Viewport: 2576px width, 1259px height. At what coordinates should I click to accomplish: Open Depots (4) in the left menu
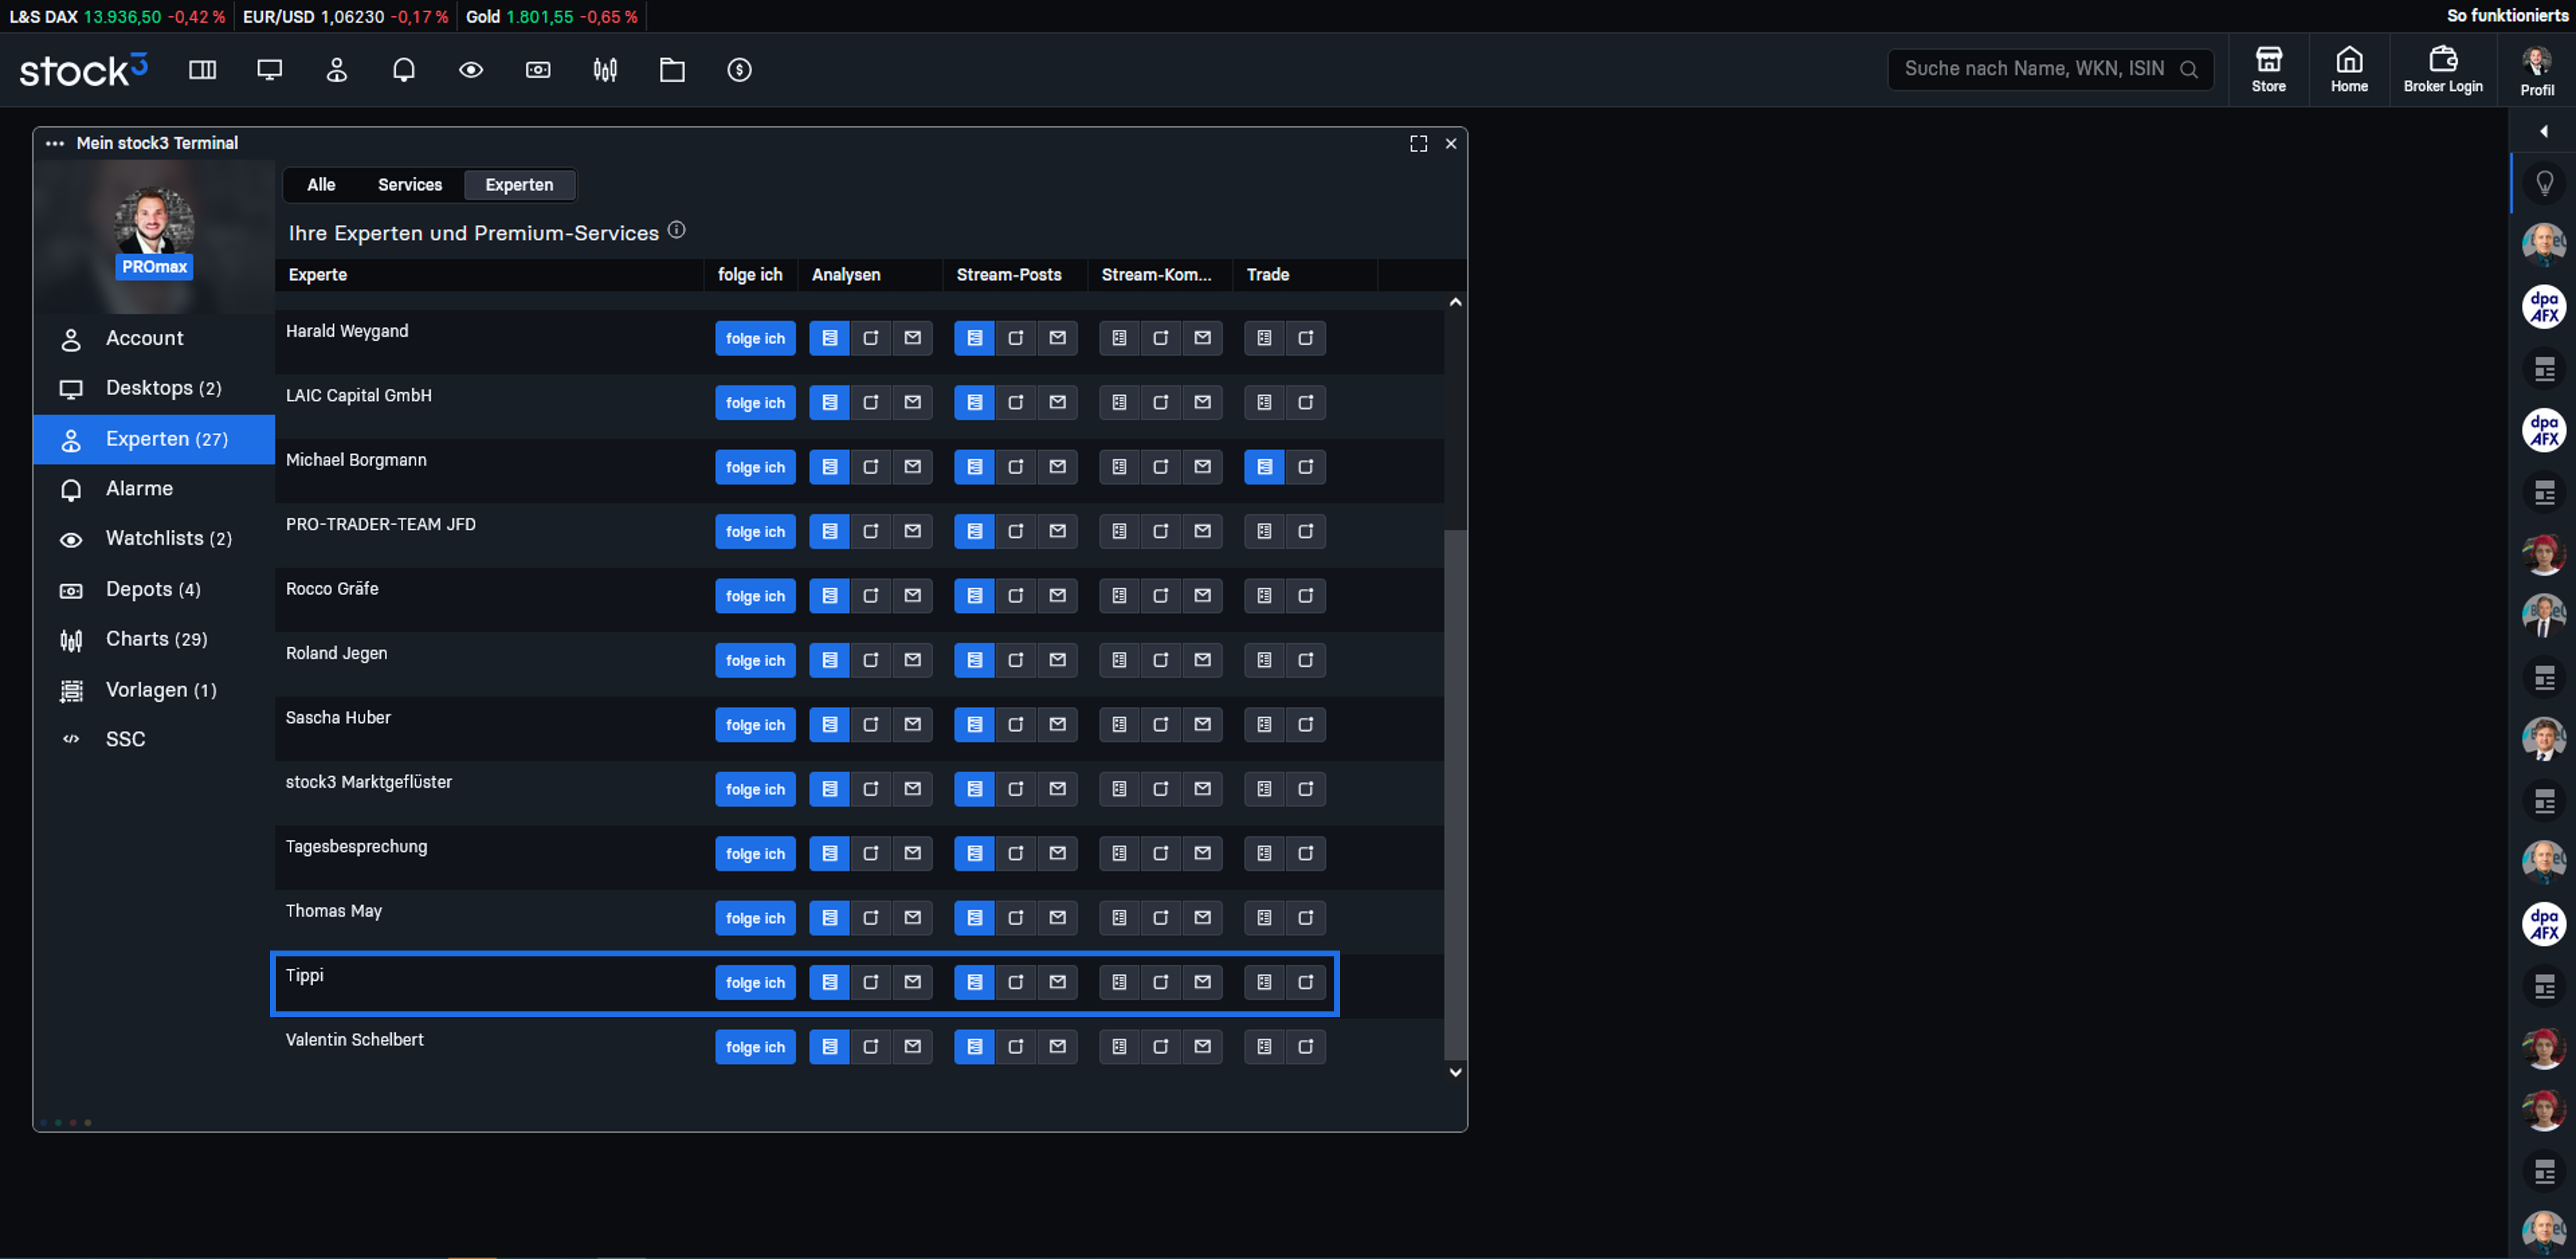click(154, 589)
